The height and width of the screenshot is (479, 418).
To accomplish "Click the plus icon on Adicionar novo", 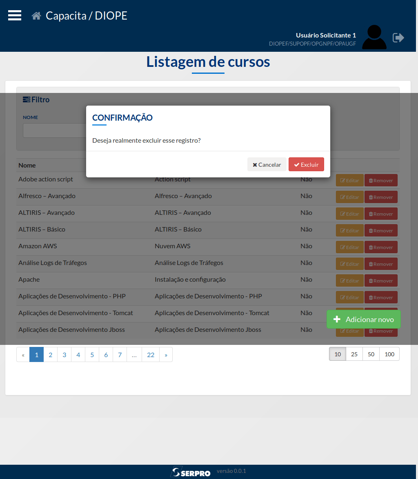I will pos(338,319).
